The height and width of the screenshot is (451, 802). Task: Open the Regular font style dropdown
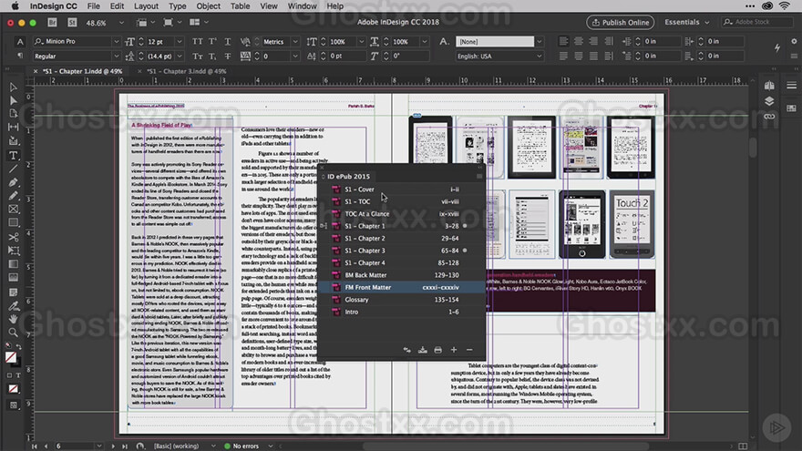(x=116, y=56)
